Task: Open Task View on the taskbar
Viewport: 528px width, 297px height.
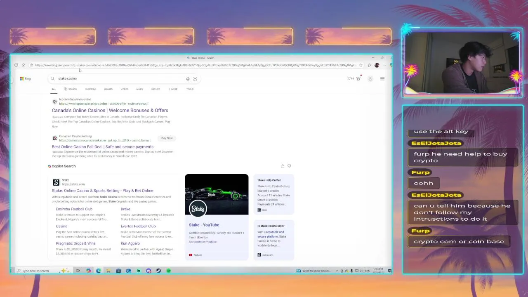Action: [78, 271]
